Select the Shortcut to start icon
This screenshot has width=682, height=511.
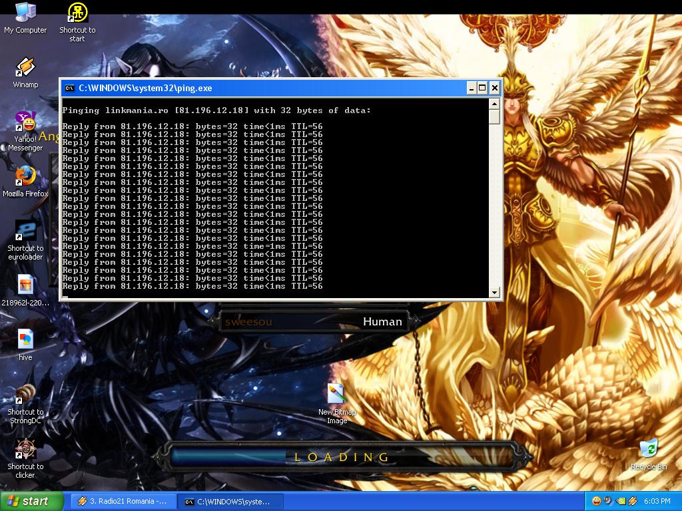(x=77, y=22)
